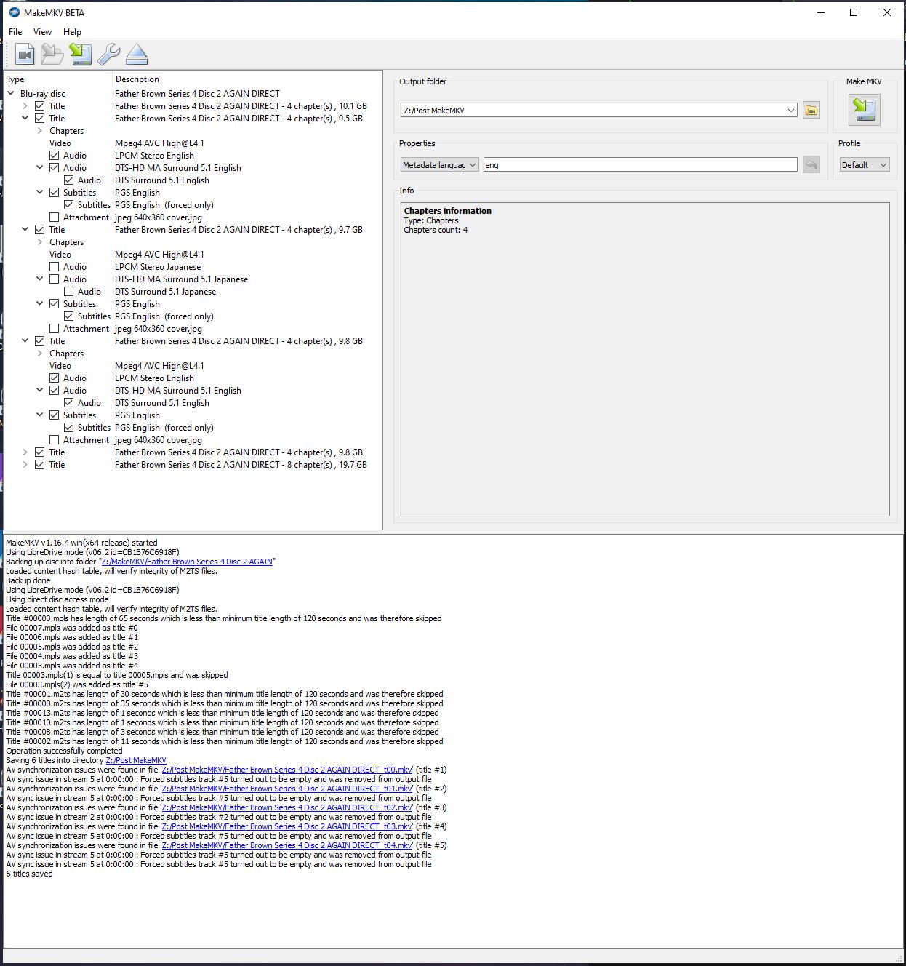Open Preferences with the wrench icon

108,55
